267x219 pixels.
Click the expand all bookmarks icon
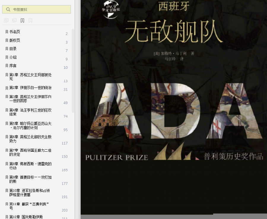click(6, 20)
